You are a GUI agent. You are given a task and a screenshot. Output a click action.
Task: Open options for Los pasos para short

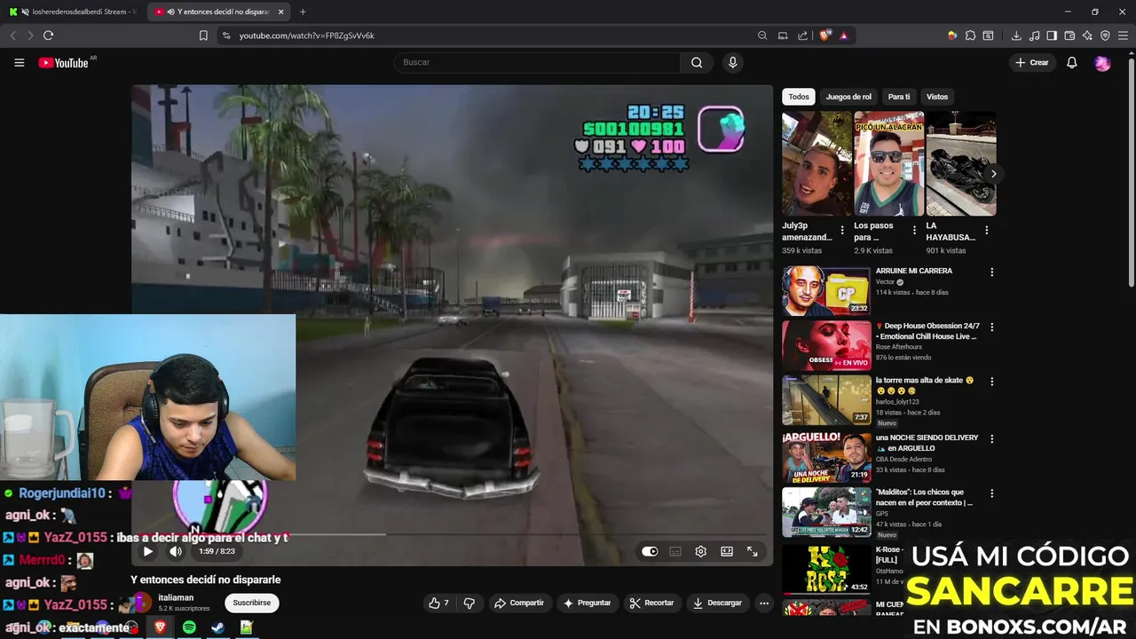pos(914,230)
